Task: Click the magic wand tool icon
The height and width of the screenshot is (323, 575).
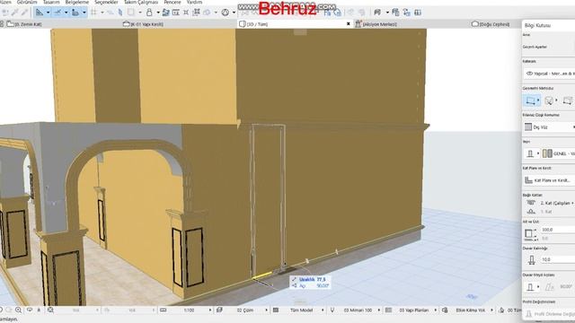Action: 5,13
